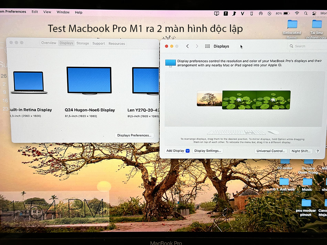327x245 pixels.
Task: Switch to the Storage tab
Action: (x=83, y=43)
